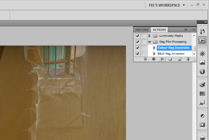Image resolution: width=209 pixels, height=140 pixels.
Task: Open the Masks panel icon
Action: (202, 125)
